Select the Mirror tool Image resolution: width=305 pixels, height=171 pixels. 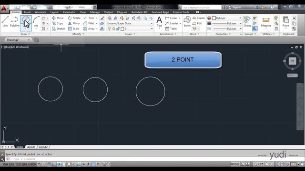click(x=74, y=23)
